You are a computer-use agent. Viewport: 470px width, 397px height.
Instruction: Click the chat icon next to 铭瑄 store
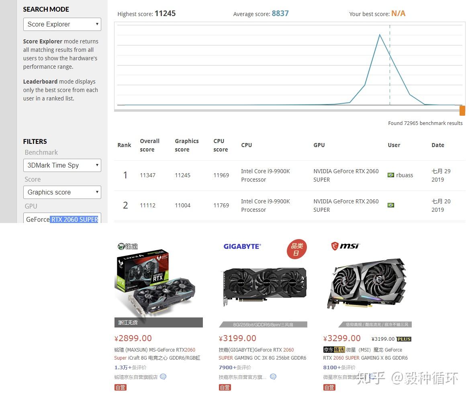[163, 377]
